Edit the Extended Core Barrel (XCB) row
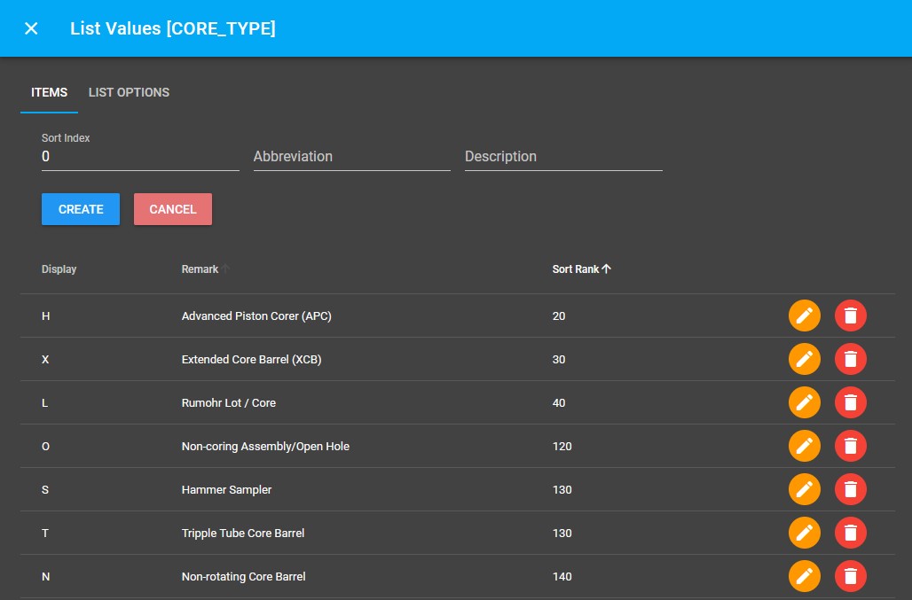Screen dimensions: 912x600 pos(804,359)
